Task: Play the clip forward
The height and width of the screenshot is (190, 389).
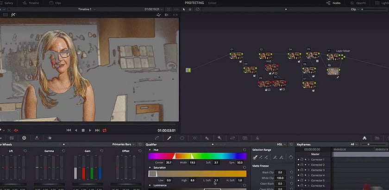Action: click(90, 130)
